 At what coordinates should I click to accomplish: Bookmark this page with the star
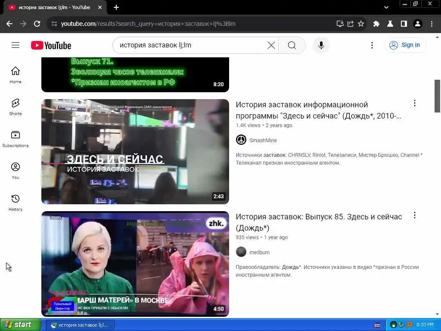(361, 24)
